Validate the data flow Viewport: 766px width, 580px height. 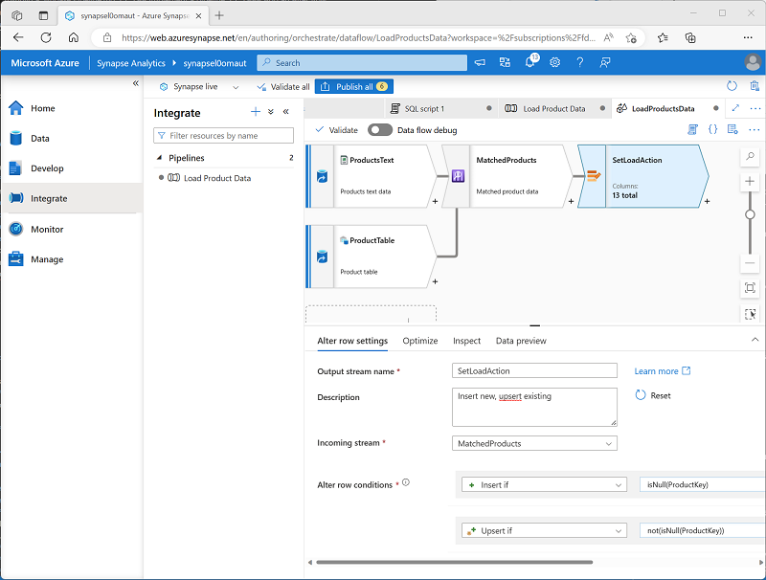point(337,130)
